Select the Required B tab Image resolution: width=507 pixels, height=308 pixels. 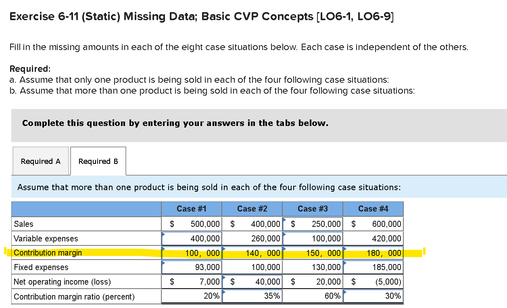click(x=98, y=161)
